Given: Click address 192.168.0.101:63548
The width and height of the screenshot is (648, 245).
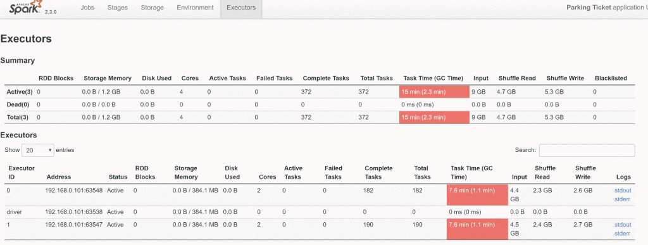Looking at the screenshot, I should (x=75, y=191).
